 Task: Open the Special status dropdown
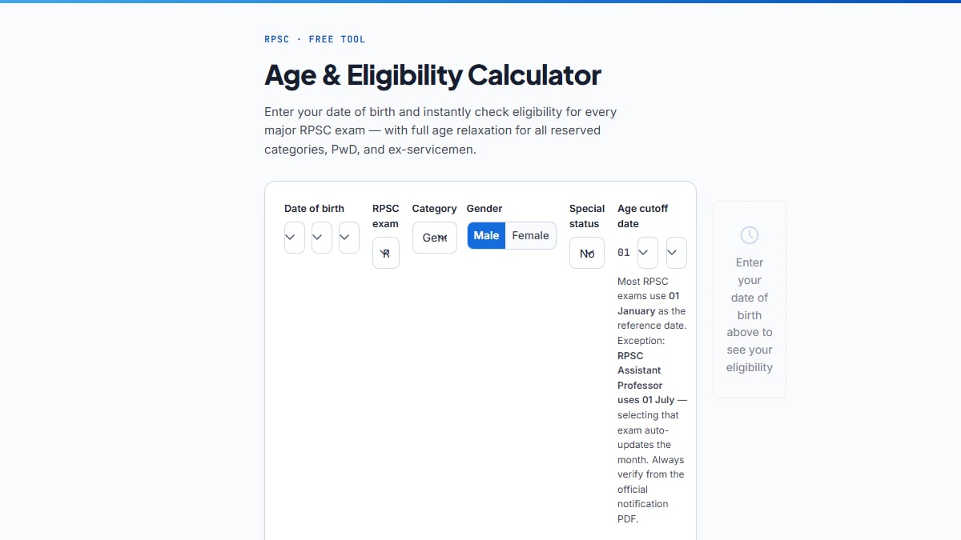tap(587, 253)
